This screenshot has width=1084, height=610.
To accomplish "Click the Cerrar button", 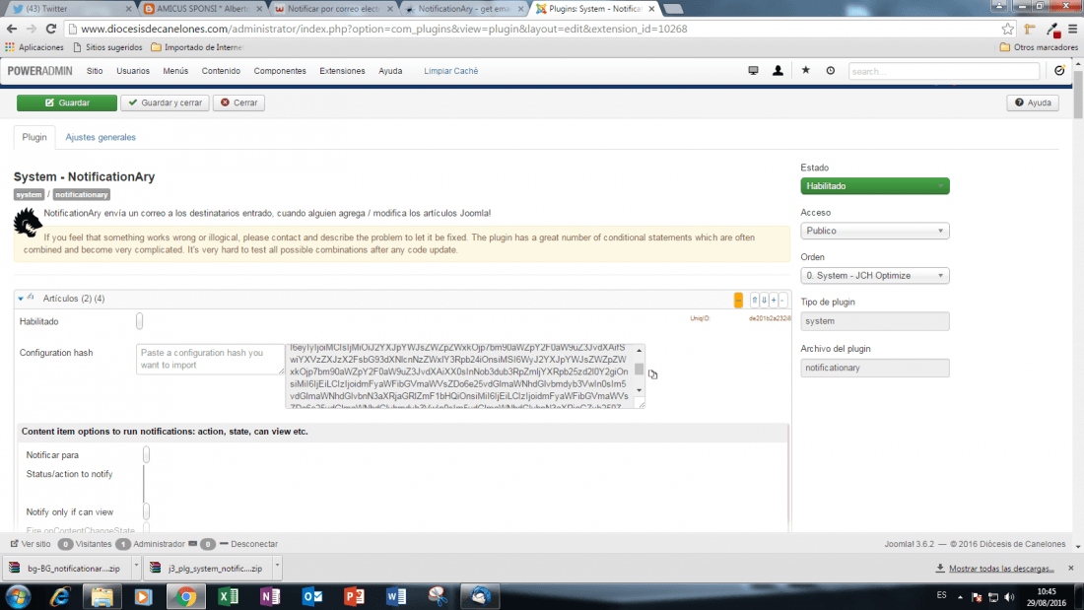I will (x=238, y=102).
